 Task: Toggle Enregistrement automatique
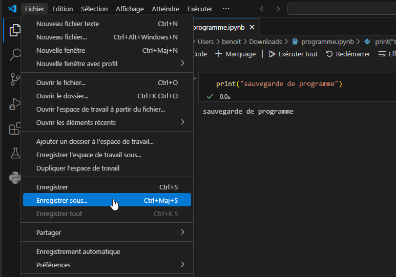click(107, 252)
